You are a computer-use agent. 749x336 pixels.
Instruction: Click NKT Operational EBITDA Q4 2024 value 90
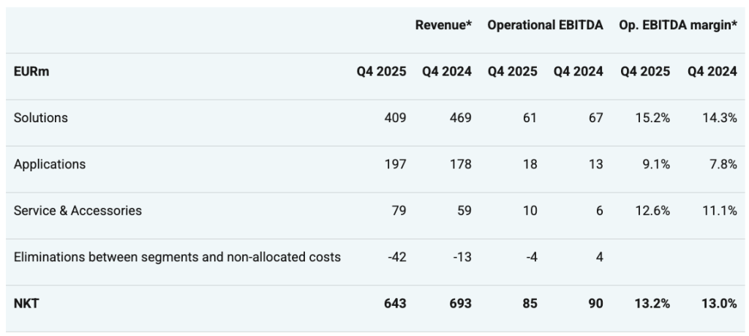[x=595, y=303]
